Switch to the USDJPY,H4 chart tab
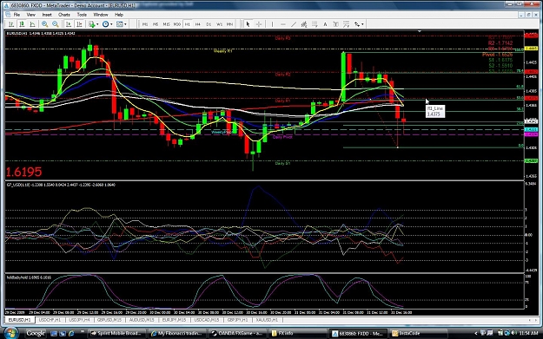Screen dimensions: 543x339 (x=79, y=320)
